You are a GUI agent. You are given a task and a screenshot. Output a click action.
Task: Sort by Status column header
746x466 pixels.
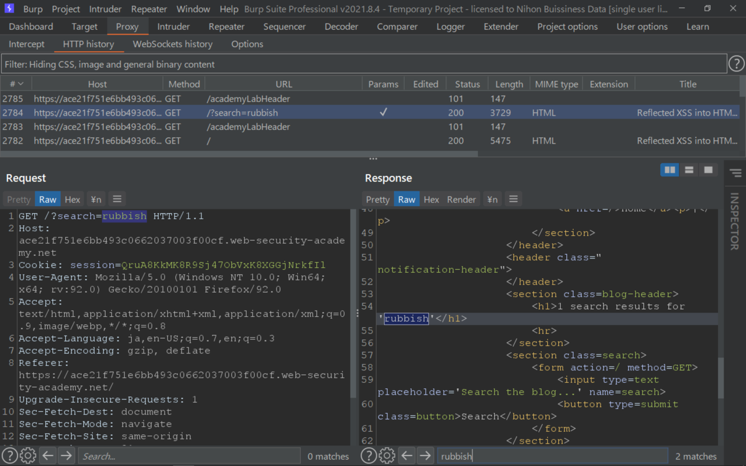(x=467, y=84)
